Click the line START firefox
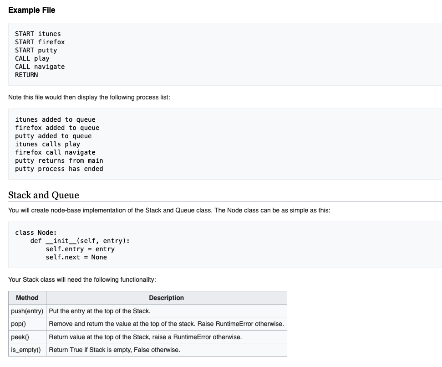Image resolution: width=442 pixels, height=367 pixels. tap(40, 42)
